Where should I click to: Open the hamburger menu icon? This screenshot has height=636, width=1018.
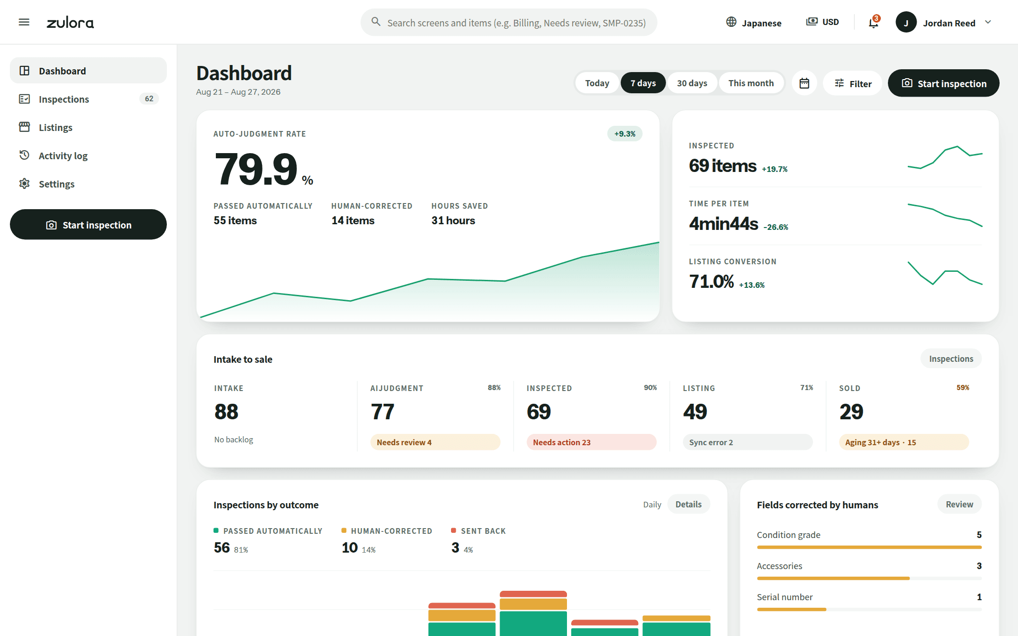(24, 22)
